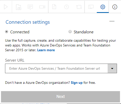Image resolution: width=121 pixels, height=104 pixels.
Task: Expand the Server URL dropdown arrow
Action: click(x=112, y=68)
